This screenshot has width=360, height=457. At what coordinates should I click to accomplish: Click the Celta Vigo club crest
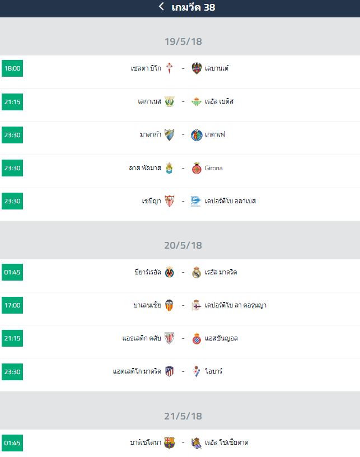tap(169, 68)
